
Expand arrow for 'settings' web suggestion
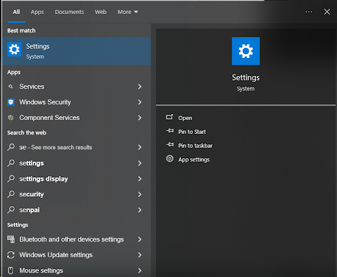(140, 163)
